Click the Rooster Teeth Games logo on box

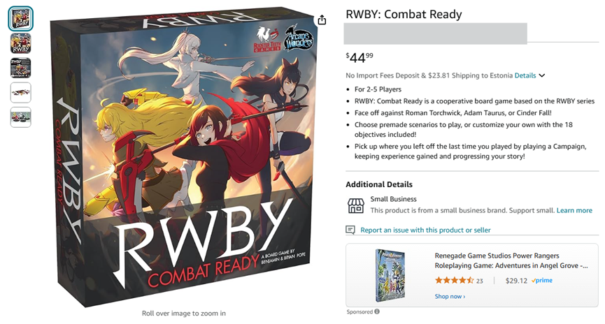click(x=267, y=39)
